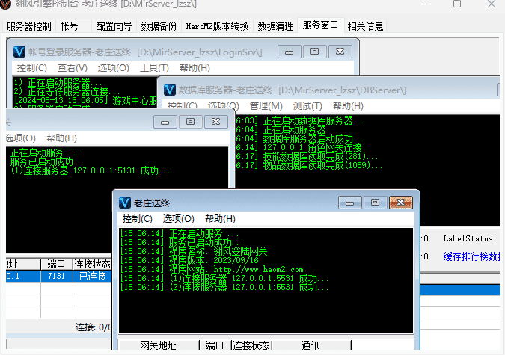Click the V icon of 老庄送终 gateway window
Image resolution: width=505 pixels, height=355 pixels.
(x=125, y=203)
